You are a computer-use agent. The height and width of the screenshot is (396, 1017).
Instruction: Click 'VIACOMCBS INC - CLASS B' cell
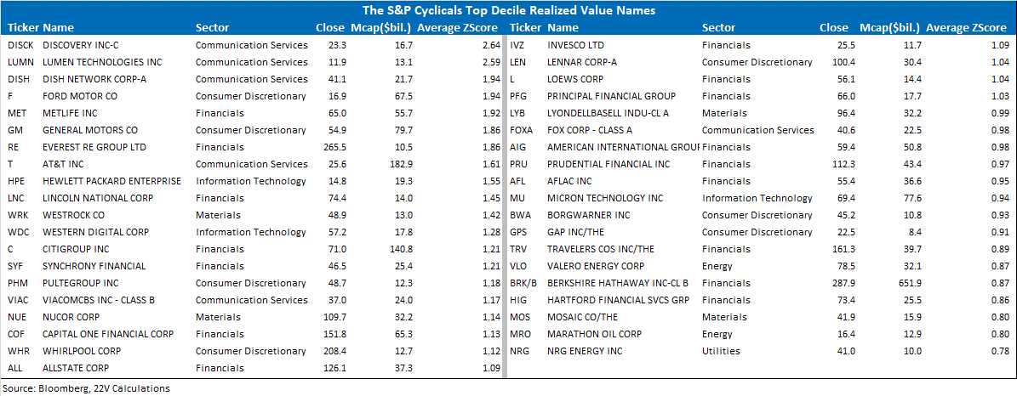click(99, 300)
